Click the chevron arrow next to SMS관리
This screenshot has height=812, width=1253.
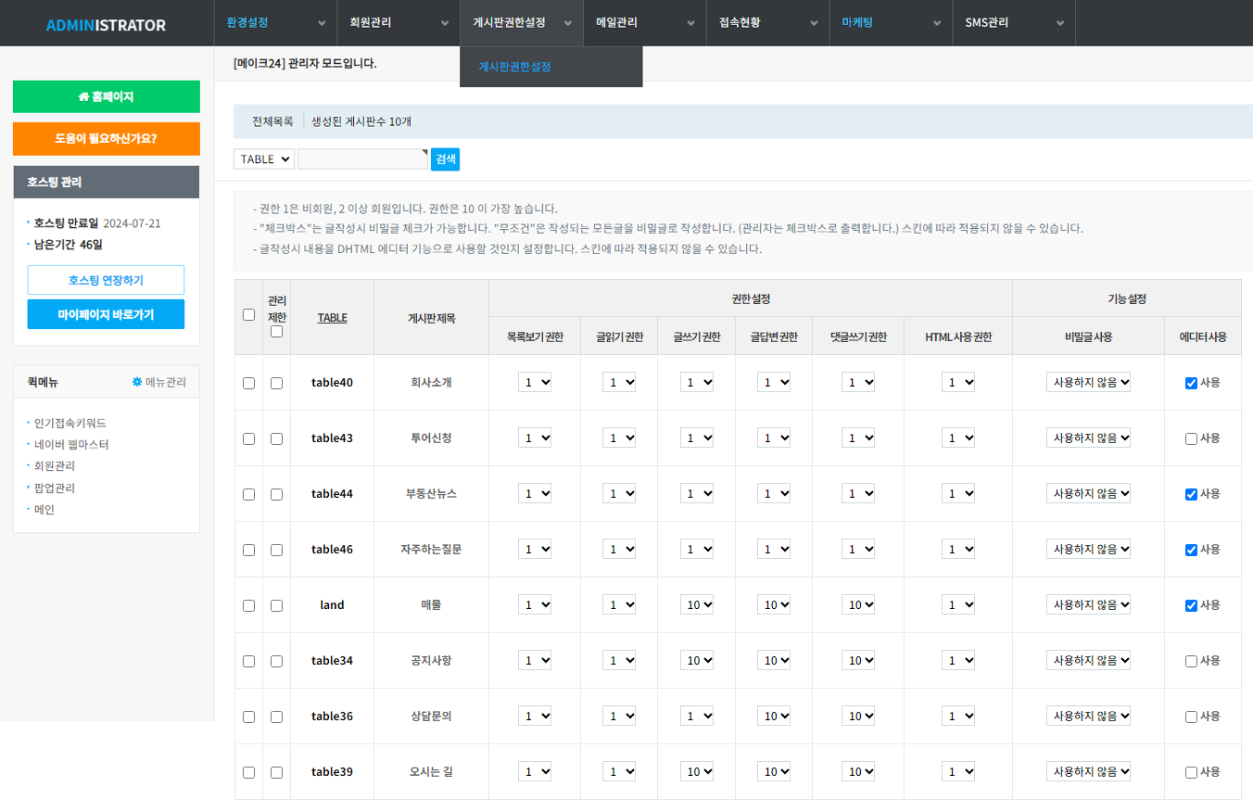1059,23
